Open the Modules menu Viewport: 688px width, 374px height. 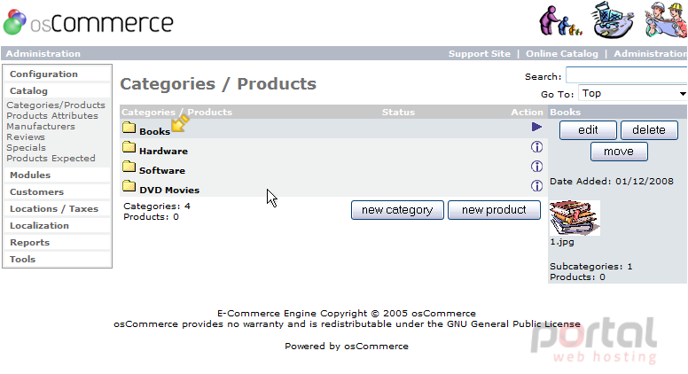[30, 175]
